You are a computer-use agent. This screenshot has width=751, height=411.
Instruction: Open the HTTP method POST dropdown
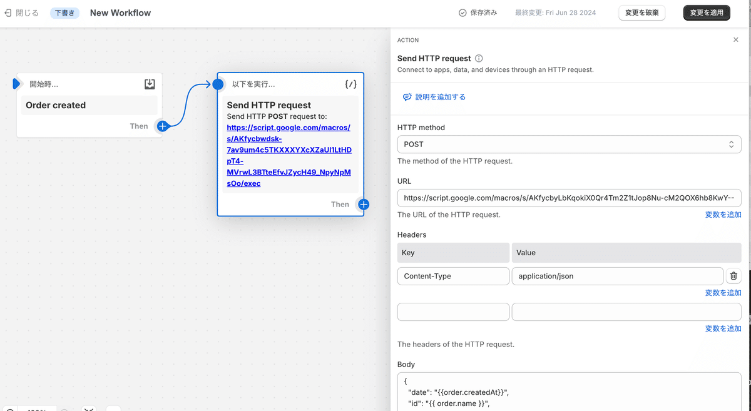pyautogui.click(x=569, y=144)
